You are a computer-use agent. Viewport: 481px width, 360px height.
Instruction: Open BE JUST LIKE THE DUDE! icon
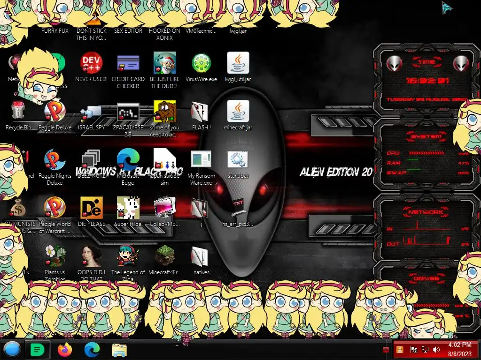(165, 63)
